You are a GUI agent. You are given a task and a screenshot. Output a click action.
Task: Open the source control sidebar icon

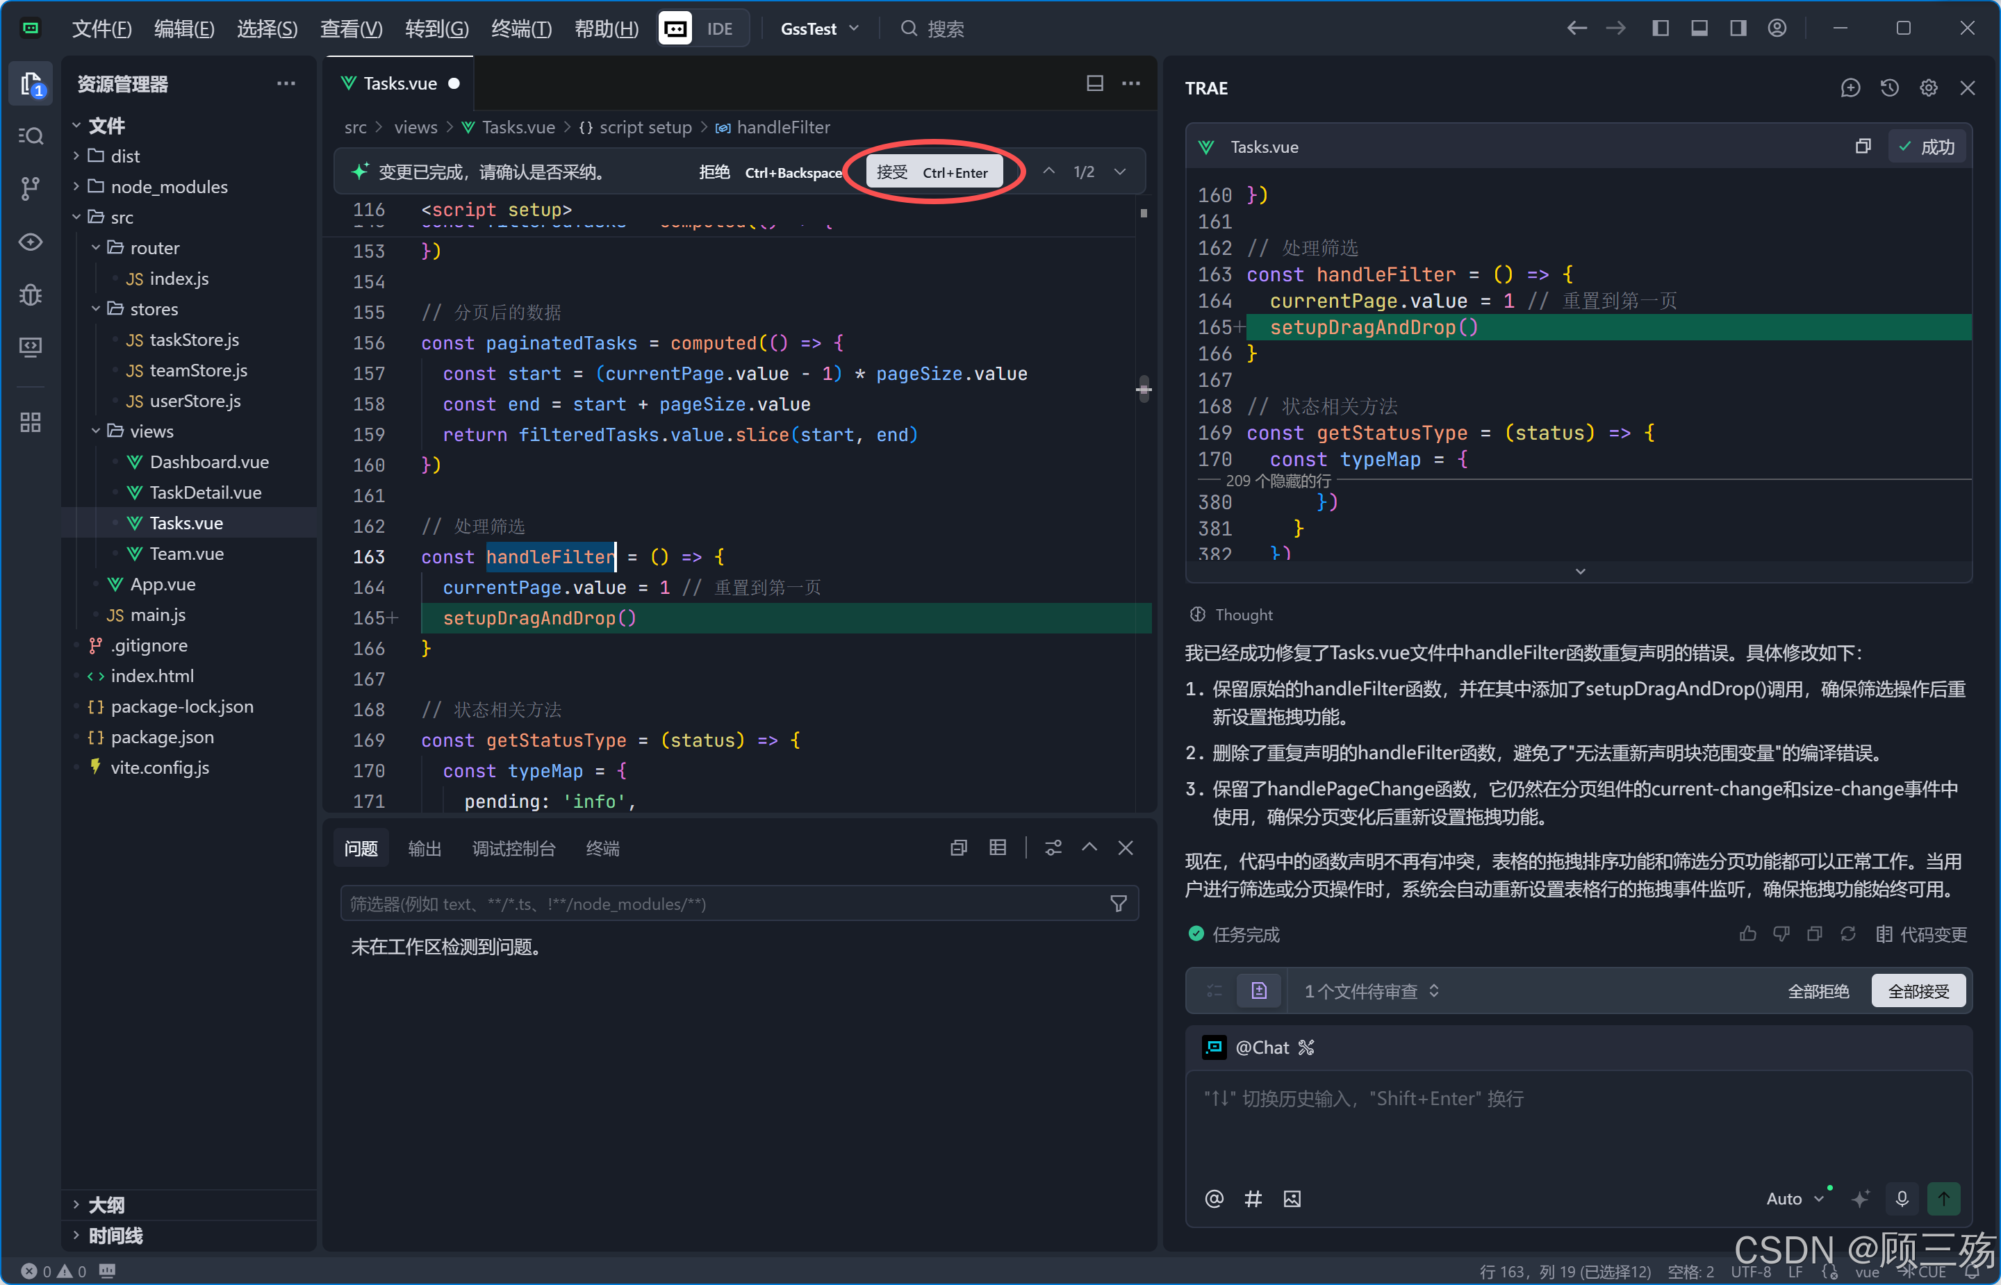click(x=30, y=188)
